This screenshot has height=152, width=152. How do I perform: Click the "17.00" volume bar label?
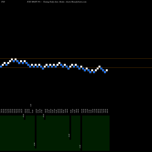click(80, 147)
